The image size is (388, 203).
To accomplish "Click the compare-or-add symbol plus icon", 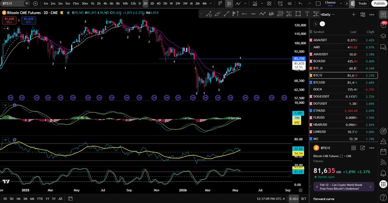I will coord(35,4).
